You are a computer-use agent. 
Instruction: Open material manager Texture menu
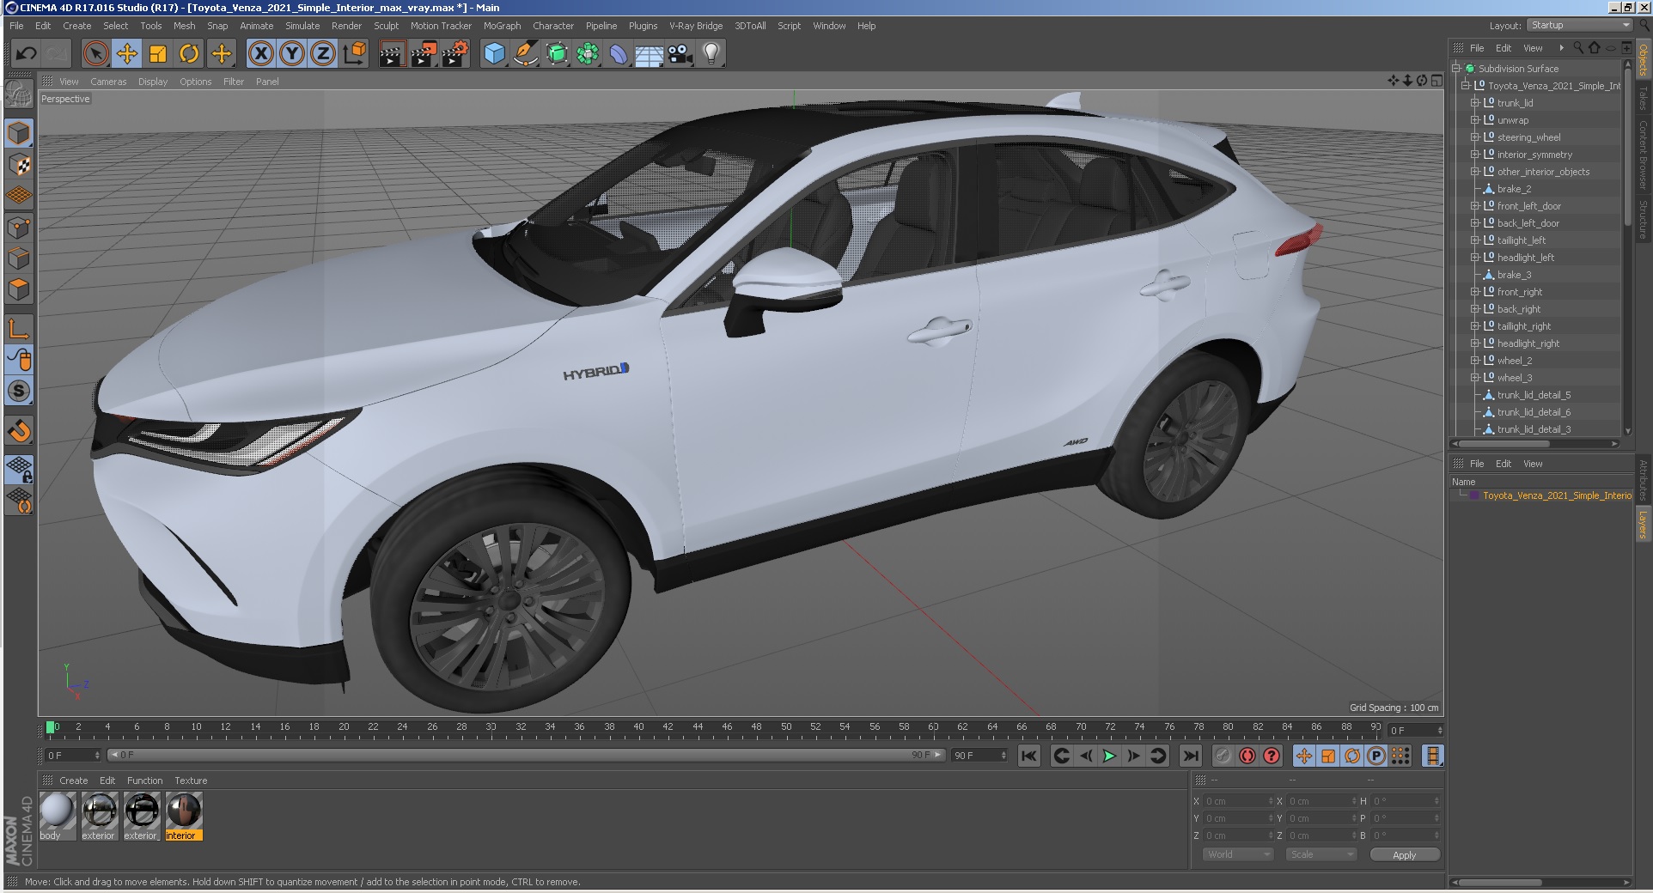(191, 781)
